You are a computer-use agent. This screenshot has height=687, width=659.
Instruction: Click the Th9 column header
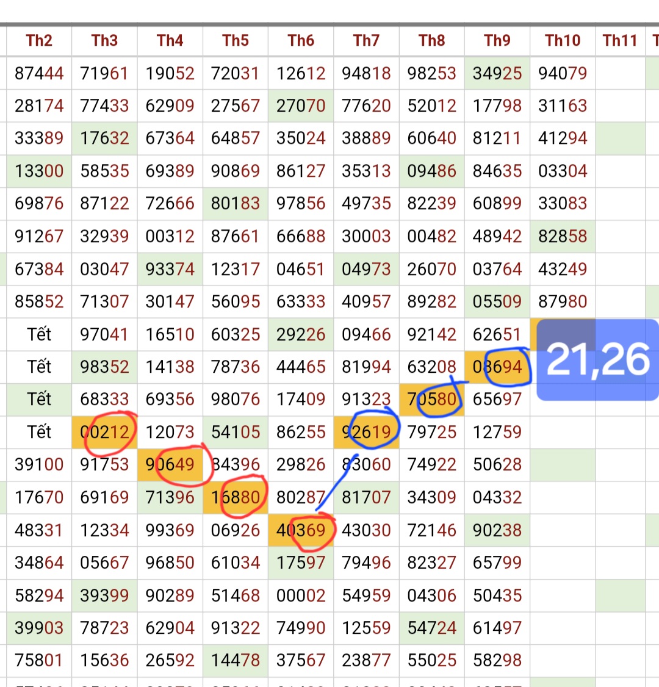(x=497, y=41)
